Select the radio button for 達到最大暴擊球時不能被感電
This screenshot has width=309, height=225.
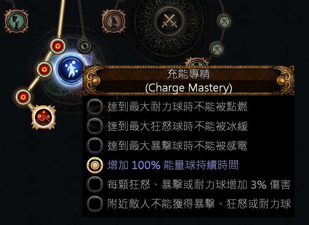tap(95, 145)
